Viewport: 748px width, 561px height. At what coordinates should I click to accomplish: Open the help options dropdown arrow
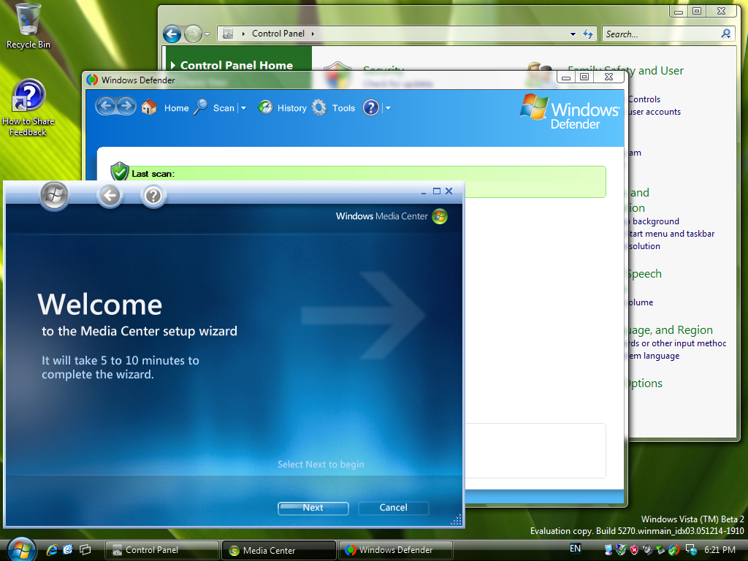click(x=389, y=108)
